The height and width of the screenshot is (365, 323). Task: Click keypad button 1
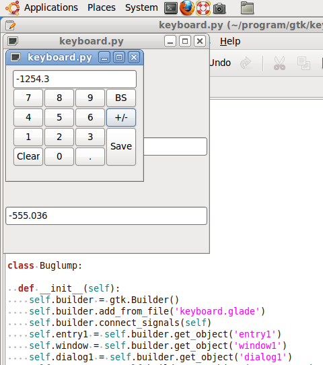click(x=28, y=137)
